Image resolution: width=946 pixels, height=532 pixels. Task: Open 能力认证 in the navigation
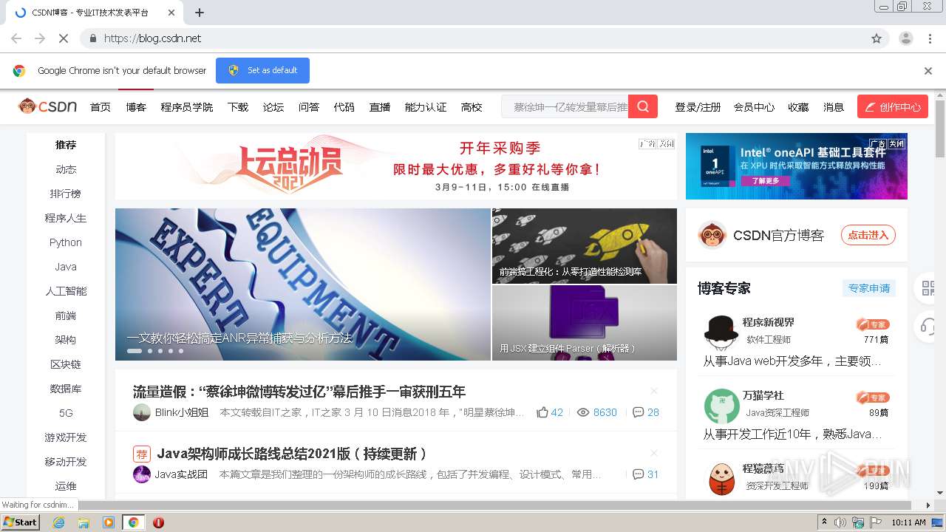point(426,107)
